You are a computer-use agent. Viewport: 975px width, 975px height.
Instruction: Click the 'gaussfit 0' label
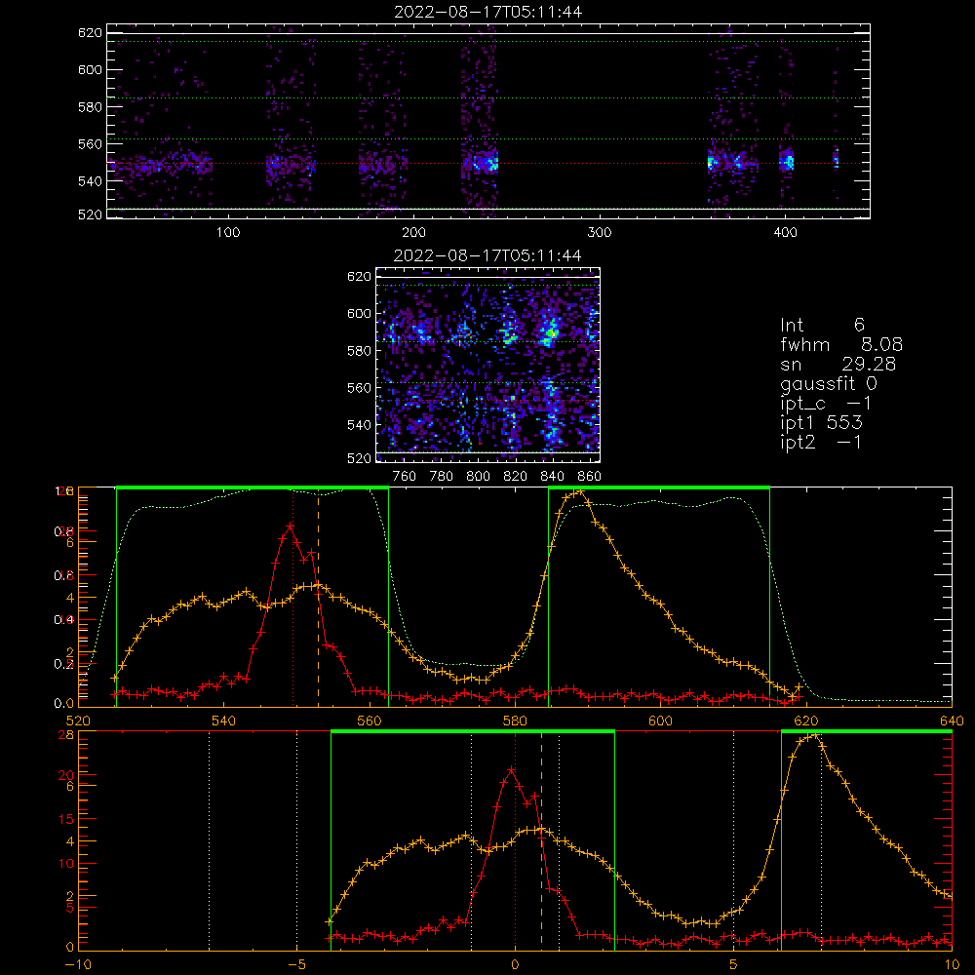click(x=828, y=383)
